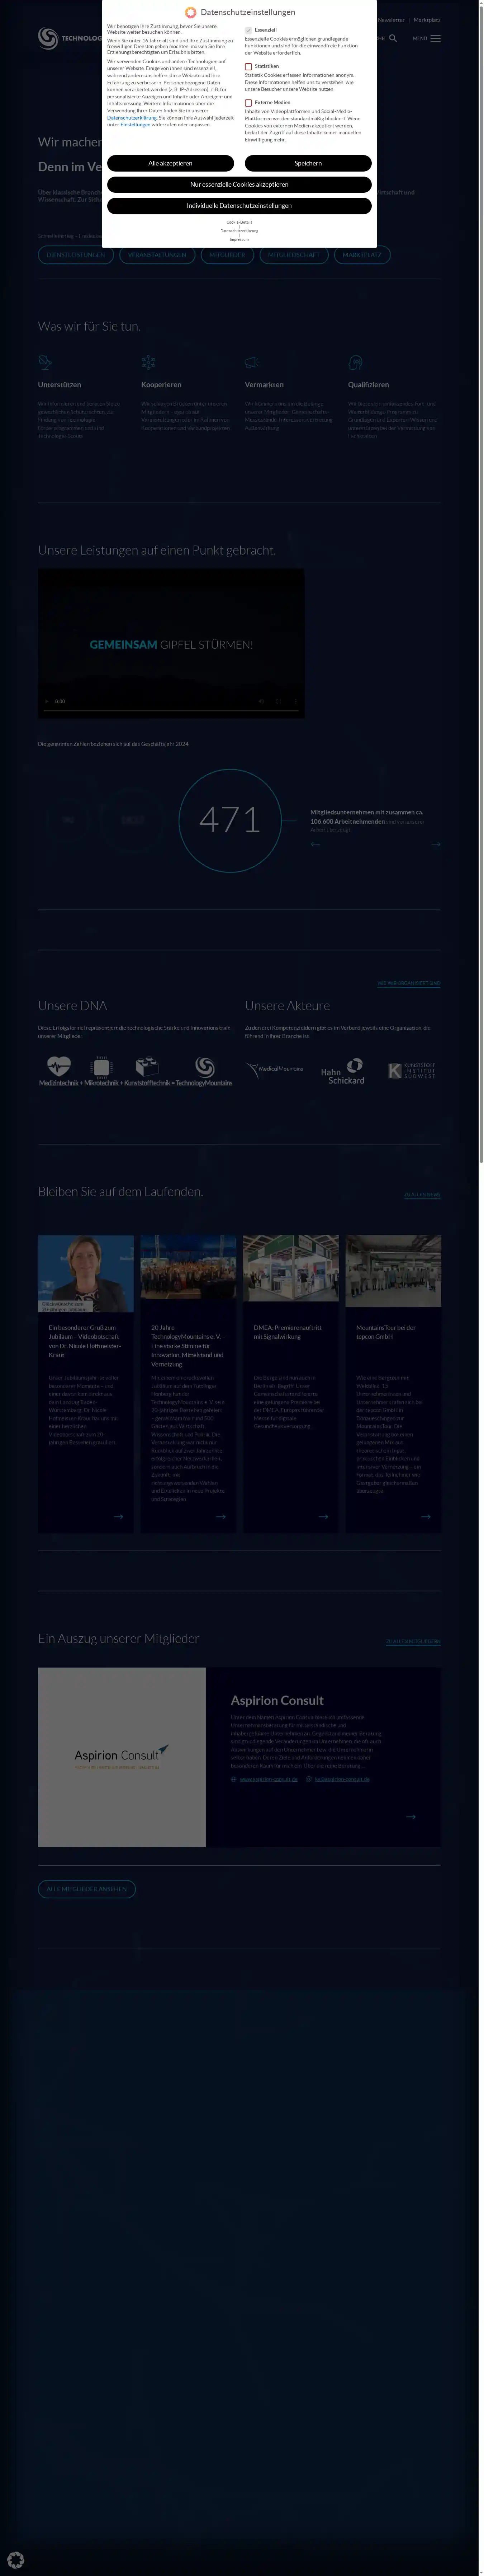Expand Cookie-Details link
The width and height of the screenshot is (484, 2576).
(239, 222)
